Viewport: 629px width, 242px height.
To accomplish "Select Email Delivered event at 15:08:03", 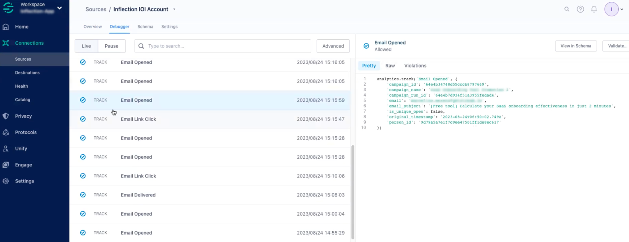I will click(210, 195).
